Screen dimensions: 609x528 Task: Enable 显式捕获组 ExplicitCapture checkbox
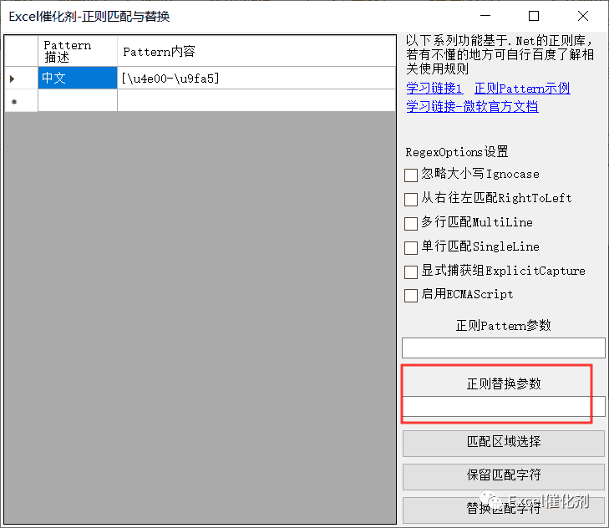click(x=410, y=272)
